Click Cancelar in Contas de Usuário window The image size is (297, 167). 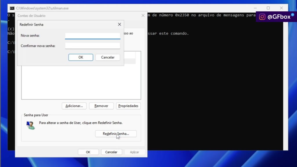click(x=111, y=152)
